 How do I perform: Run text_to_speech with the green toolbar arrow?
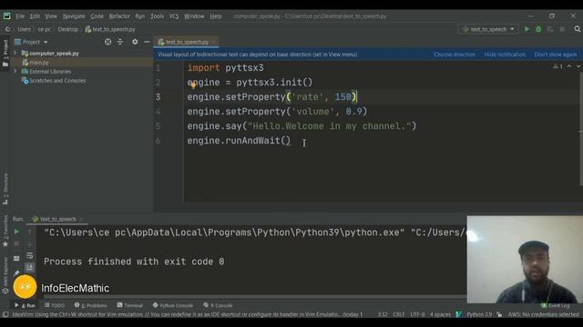click(x=527, y=29)
